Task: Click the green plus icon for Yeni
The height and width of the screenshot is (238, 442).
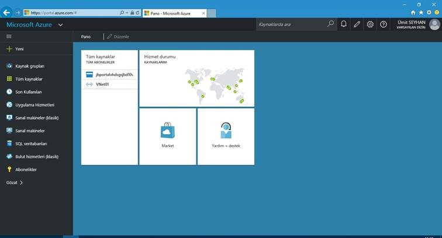Action: pyautogui.click(x=9, y=49)
